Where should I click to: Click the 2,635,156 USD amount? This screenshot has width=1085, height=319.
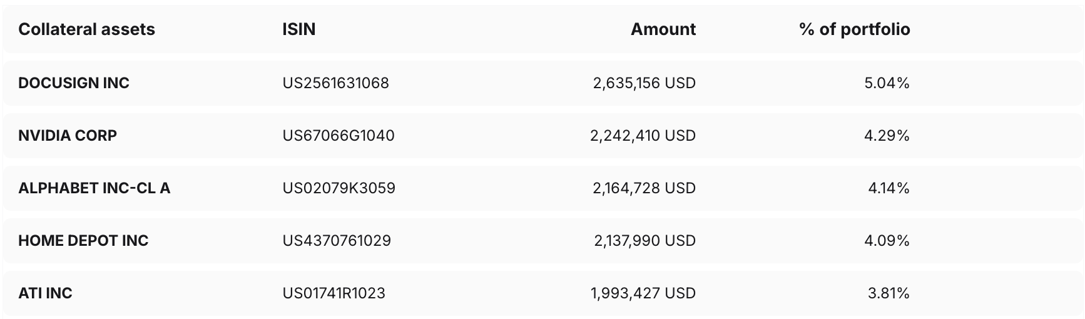click(644, 83)
